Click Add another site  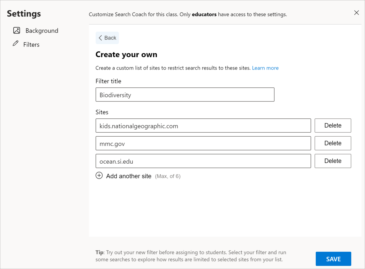click(x=128, y=176)
